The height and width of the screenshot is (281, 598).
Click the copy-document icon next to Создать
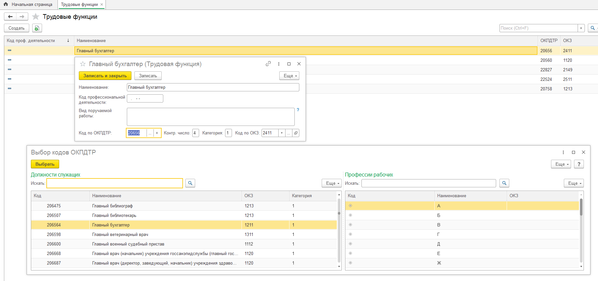pos(37,28)
